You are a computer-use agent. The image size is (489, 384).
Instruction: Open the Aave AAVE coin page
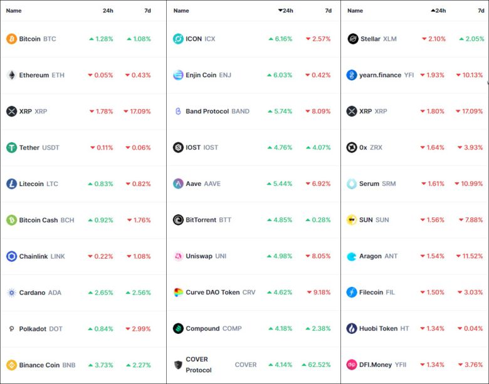coord(203,184)
